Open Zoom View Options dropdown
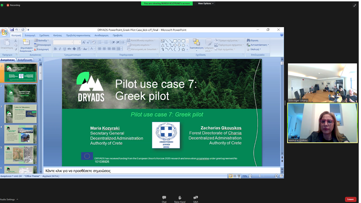This screenshot has width=361, height=203. point(206,4)
